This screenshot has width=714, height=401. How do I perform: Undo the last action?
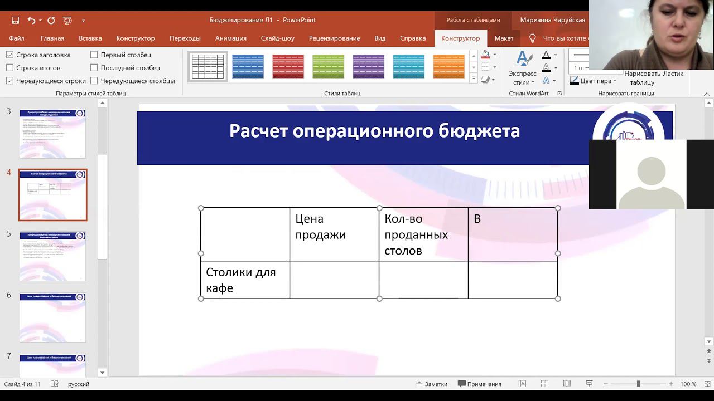31,20
